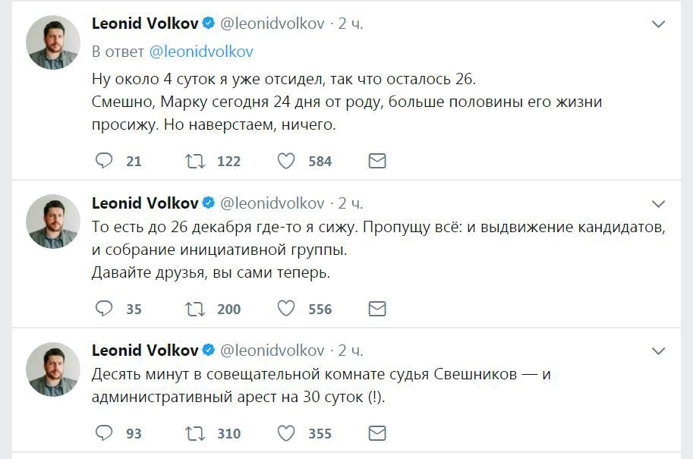Send the second tweet via direct message
Image resolution: width=693 pixels, height=459 pixels.
tap(376, 309)
